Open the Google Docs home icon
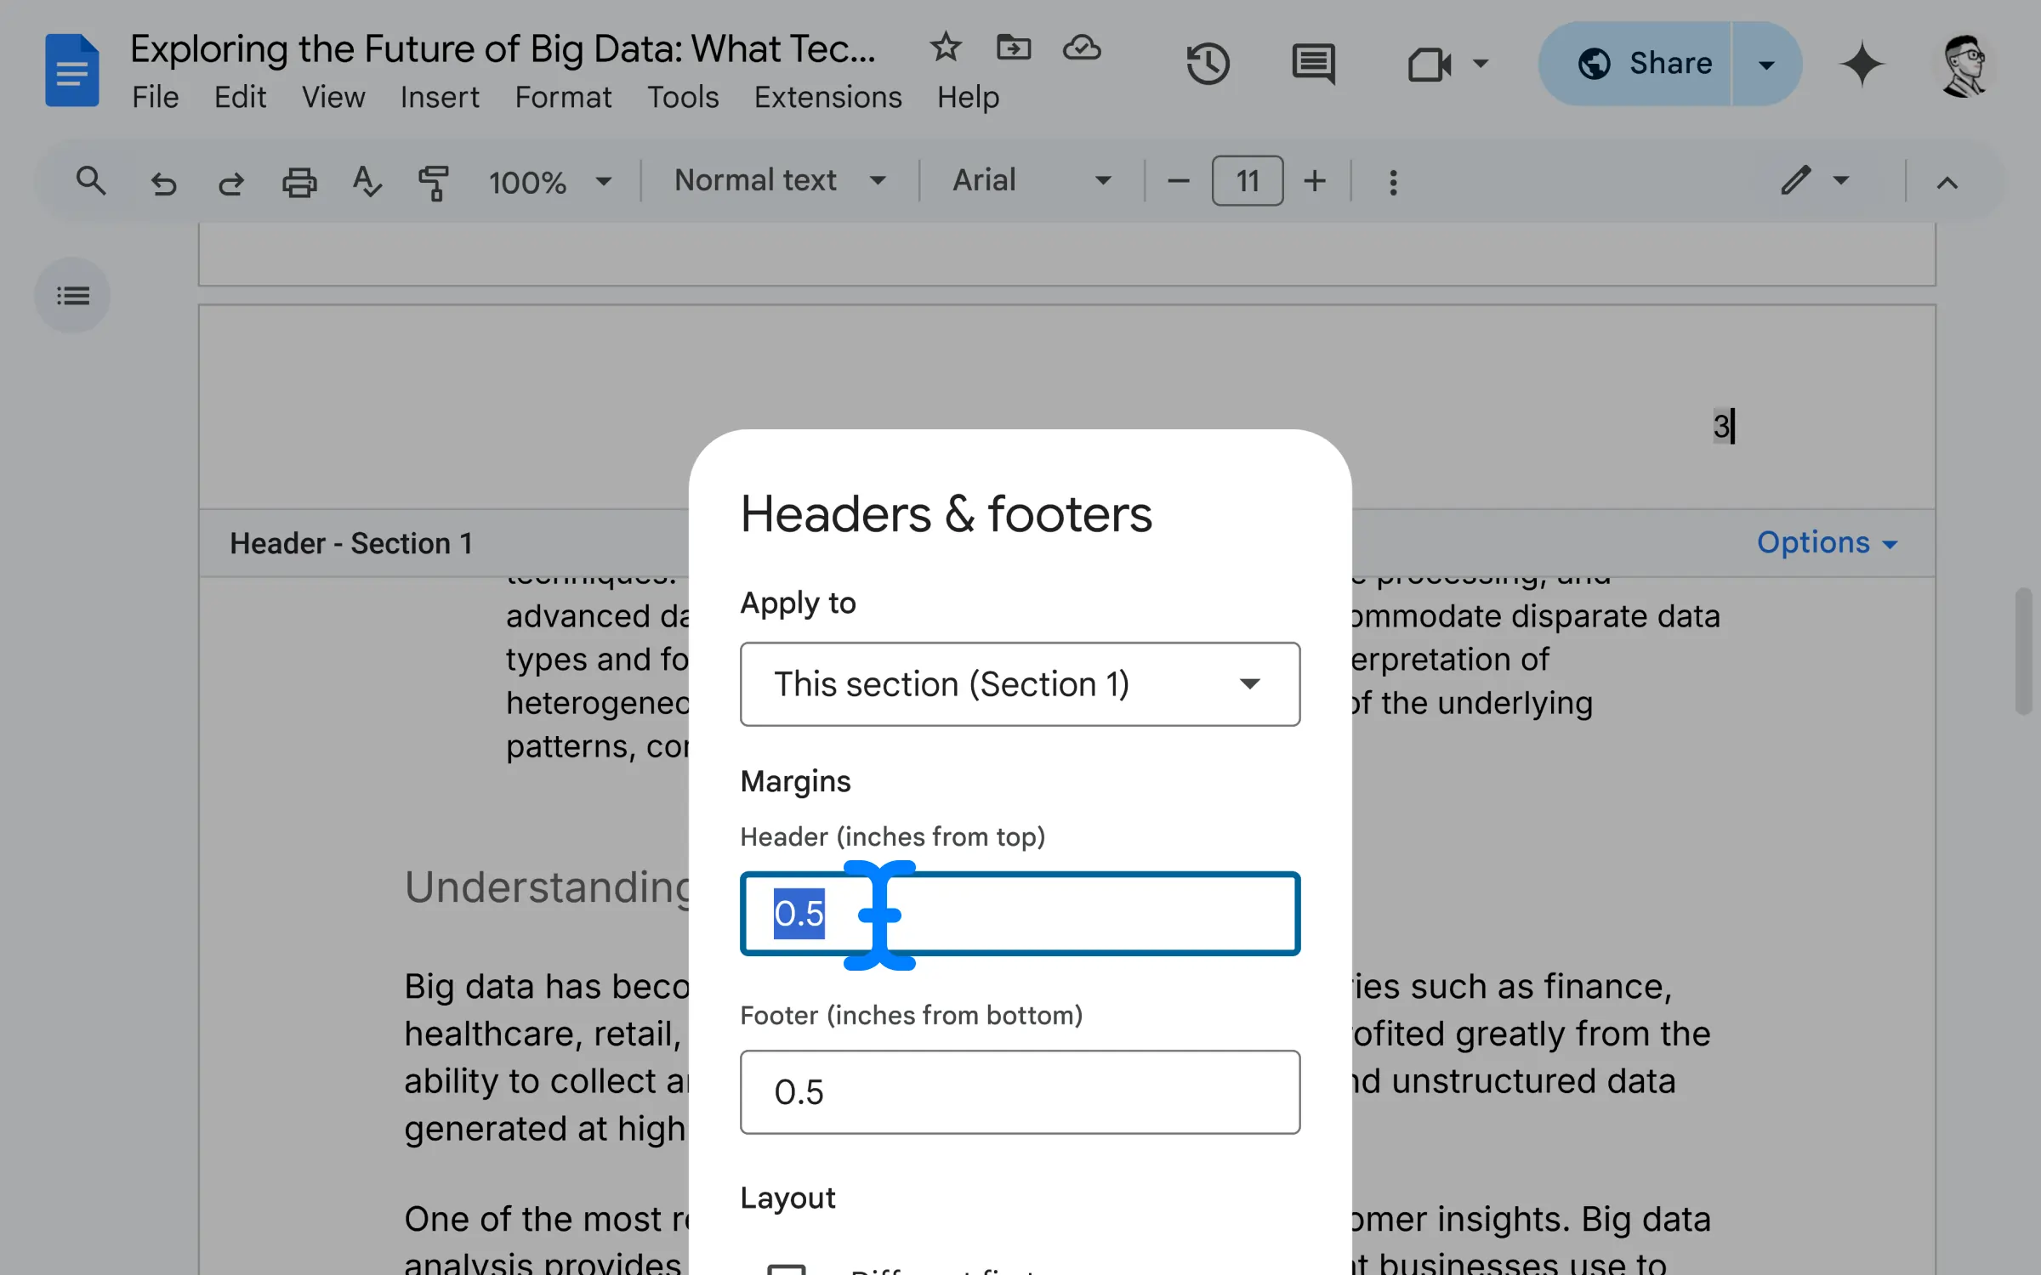2041x1275 pixels. [71, 70]
